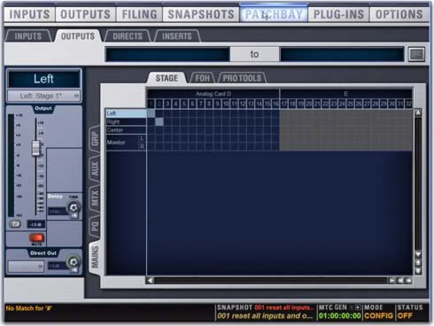This screenshot has height=326, width=434.
Task: Click the 'Analog Card D' header
Action: [x=213, y=94]
